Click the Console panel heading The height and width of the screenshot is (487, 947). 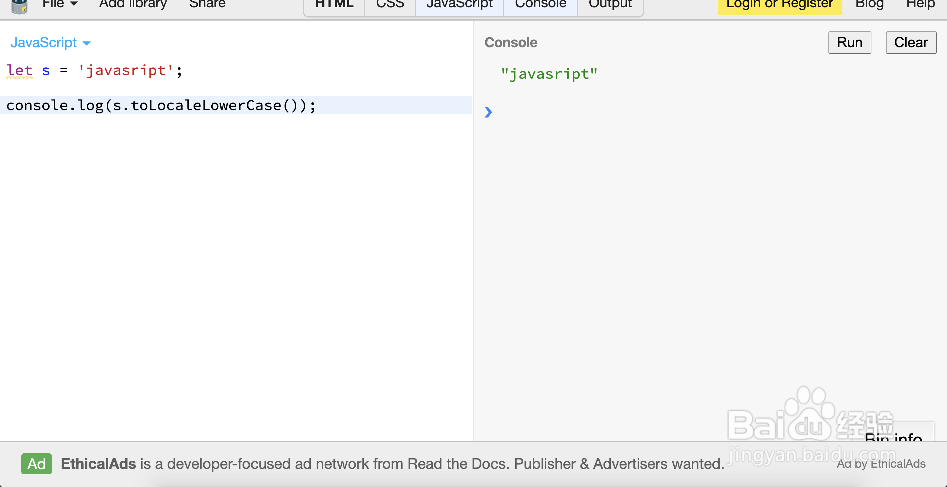511,43
